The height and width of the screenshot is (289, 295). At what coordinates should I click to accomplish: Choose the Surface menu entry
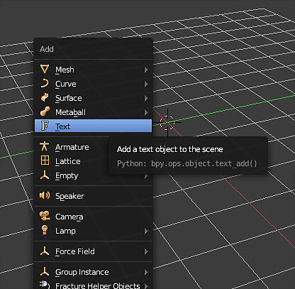[x=93, y=98]
